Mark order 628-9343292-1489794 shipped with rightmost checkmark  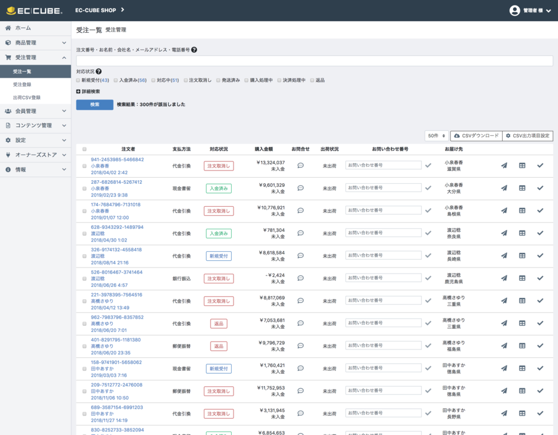pos(540,233)
